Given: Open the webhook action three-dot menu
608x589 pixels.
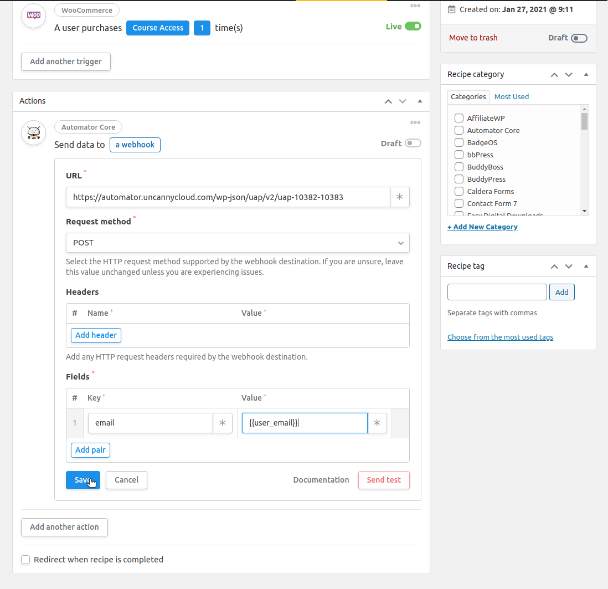Looking at the screenshot, I should pyautogui.click(x=415, y=122).
